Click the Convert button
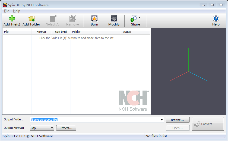 pyautogui.click(x=208, y=124)
